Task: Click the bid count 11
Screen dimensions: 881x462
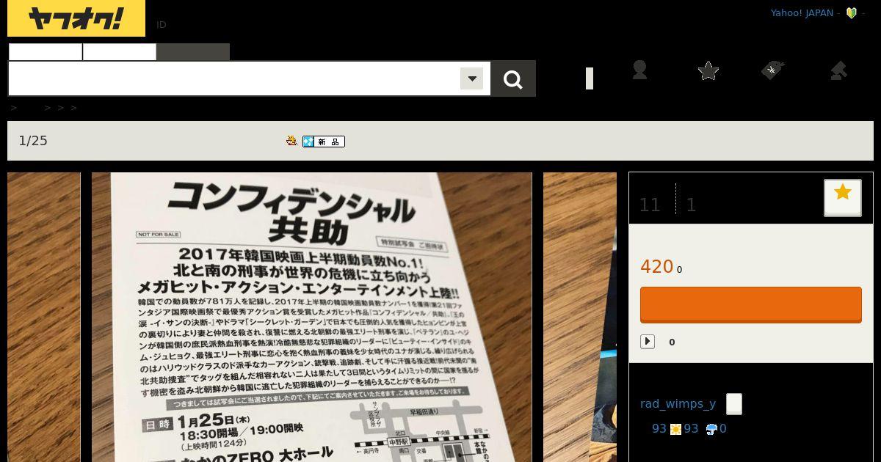Action: 650,205
